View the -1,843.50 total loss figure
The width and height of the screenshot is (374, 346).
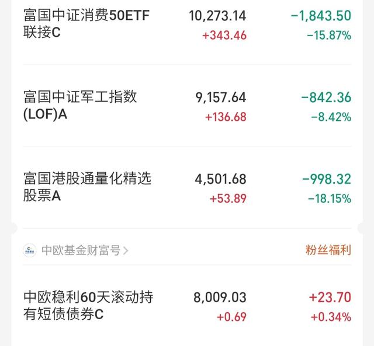tap(321, 16)
